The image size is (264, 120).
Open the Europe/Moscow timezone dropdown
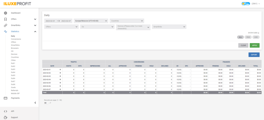tap(91, 21)
